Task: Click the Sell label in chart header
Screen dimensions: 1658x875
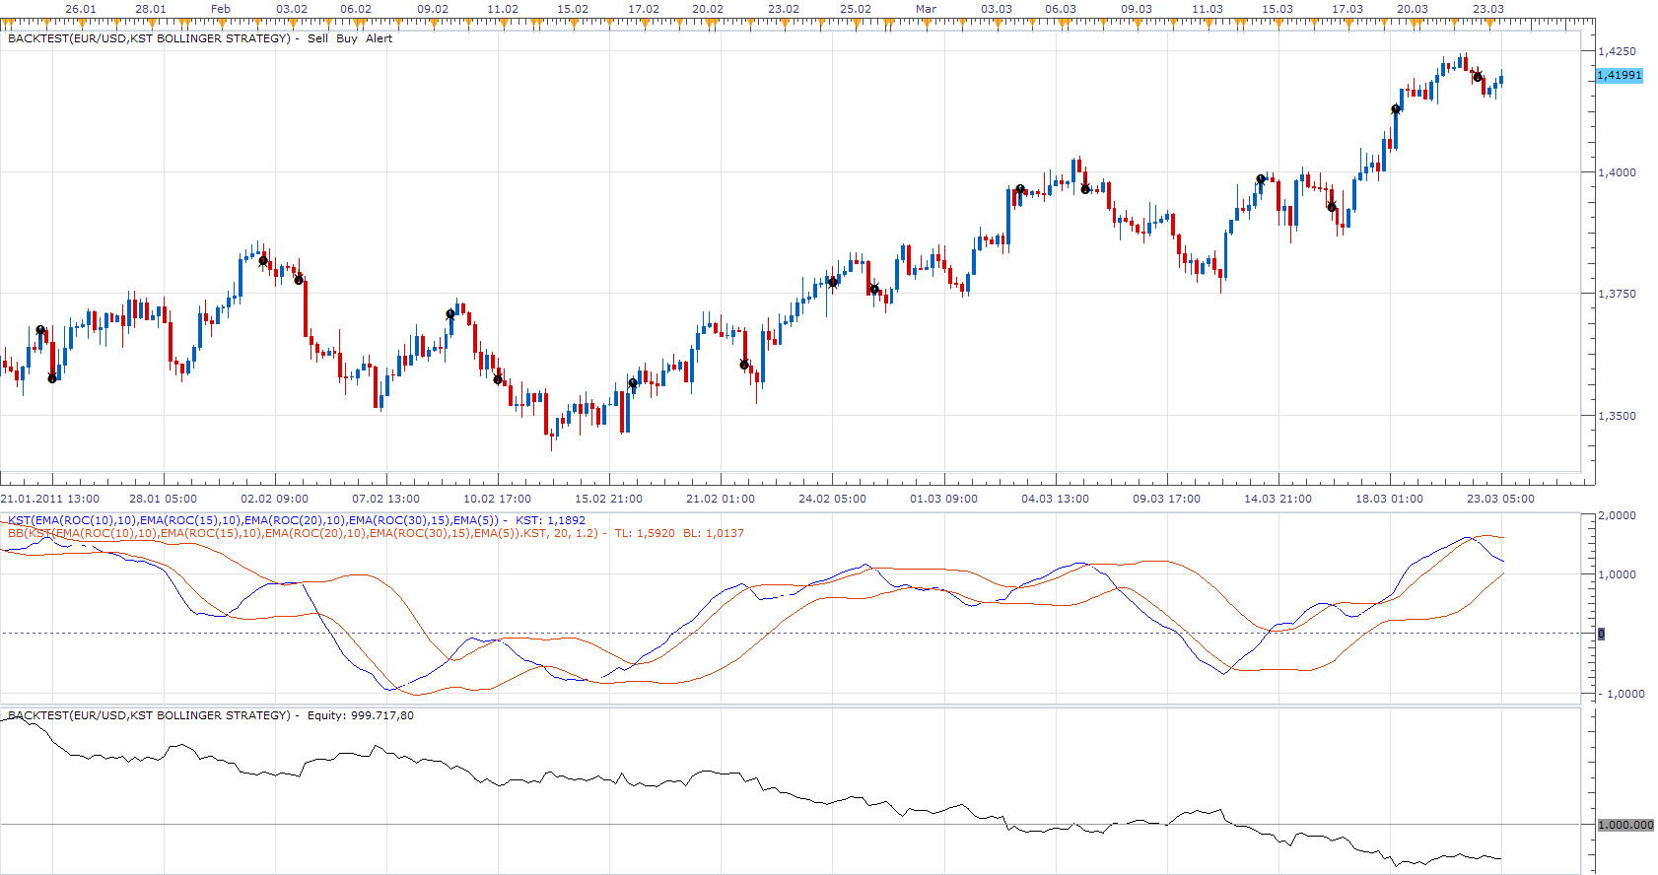Action: 317,38
